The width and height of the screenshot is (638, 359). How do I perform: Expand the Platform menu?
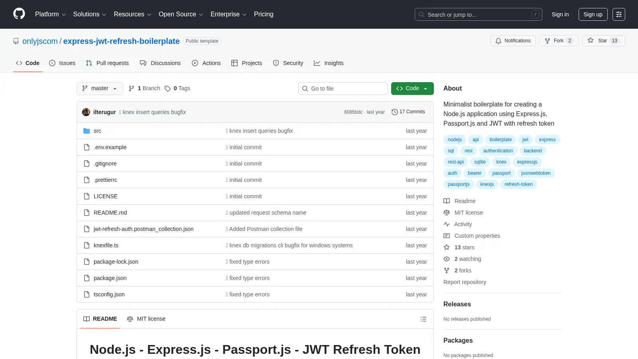click(x=50, y=14)
